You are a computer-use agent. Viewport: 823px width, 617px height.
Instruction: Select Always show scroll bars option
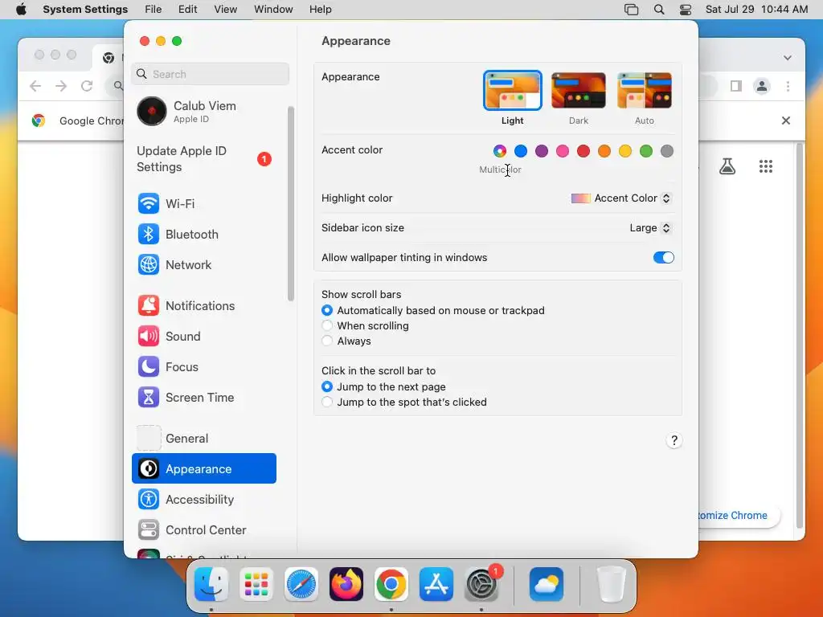coord(327,341)
